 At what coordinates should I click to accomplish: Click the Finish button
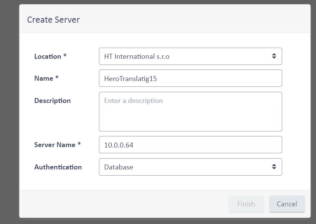(x=246, y=204)
